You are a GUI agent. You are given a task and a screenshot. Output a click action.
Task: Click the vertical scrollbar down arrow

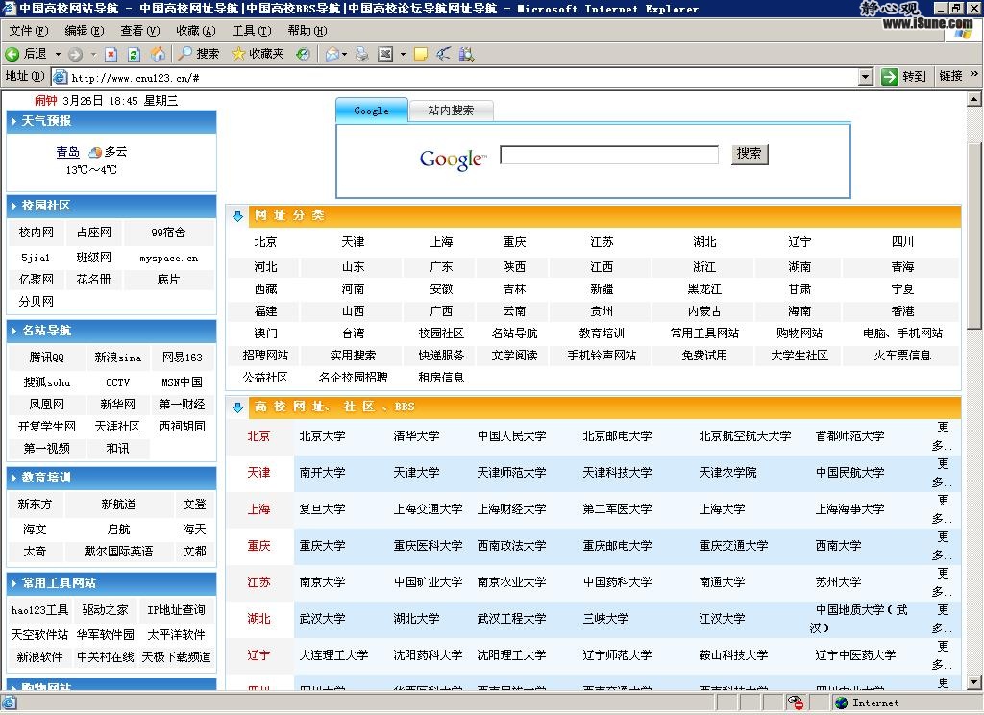point(974,681)
